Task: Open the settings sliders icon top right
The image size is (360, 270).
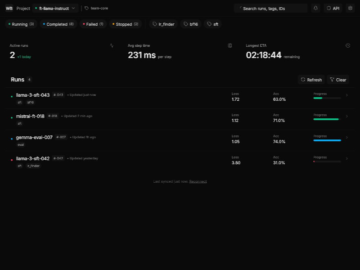Action: coord(350,8)
